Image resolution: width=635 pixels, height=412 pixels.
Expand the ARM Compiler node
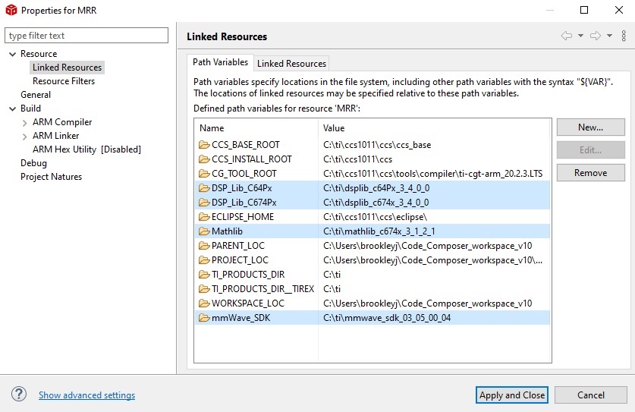coord(25,123)
